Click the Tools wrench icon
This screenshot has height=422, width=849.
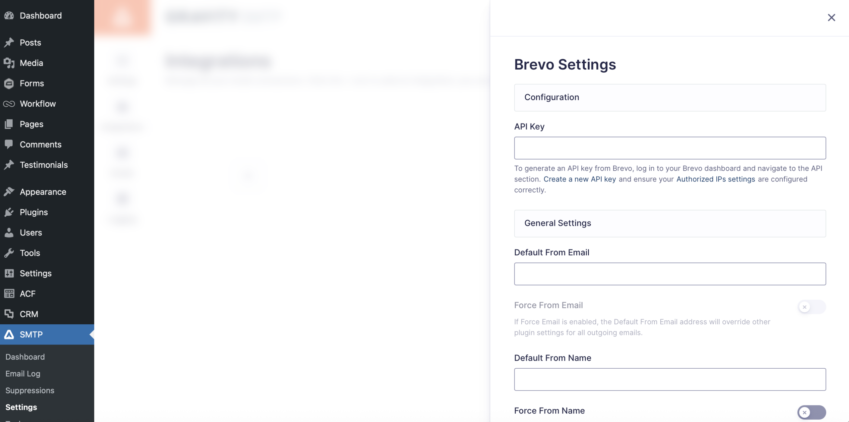(9, 253)
